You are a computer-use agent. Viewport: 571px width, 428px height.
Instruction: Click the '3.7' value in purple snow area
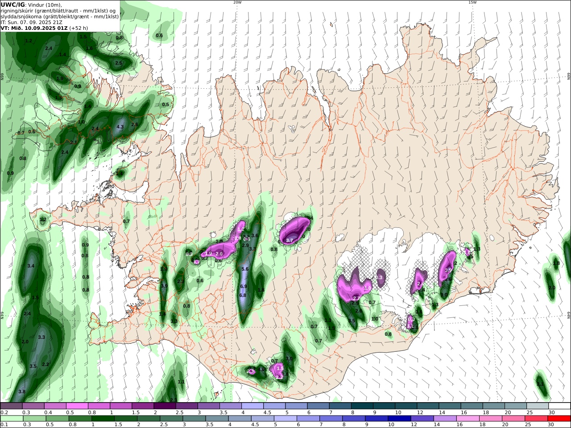290,240
